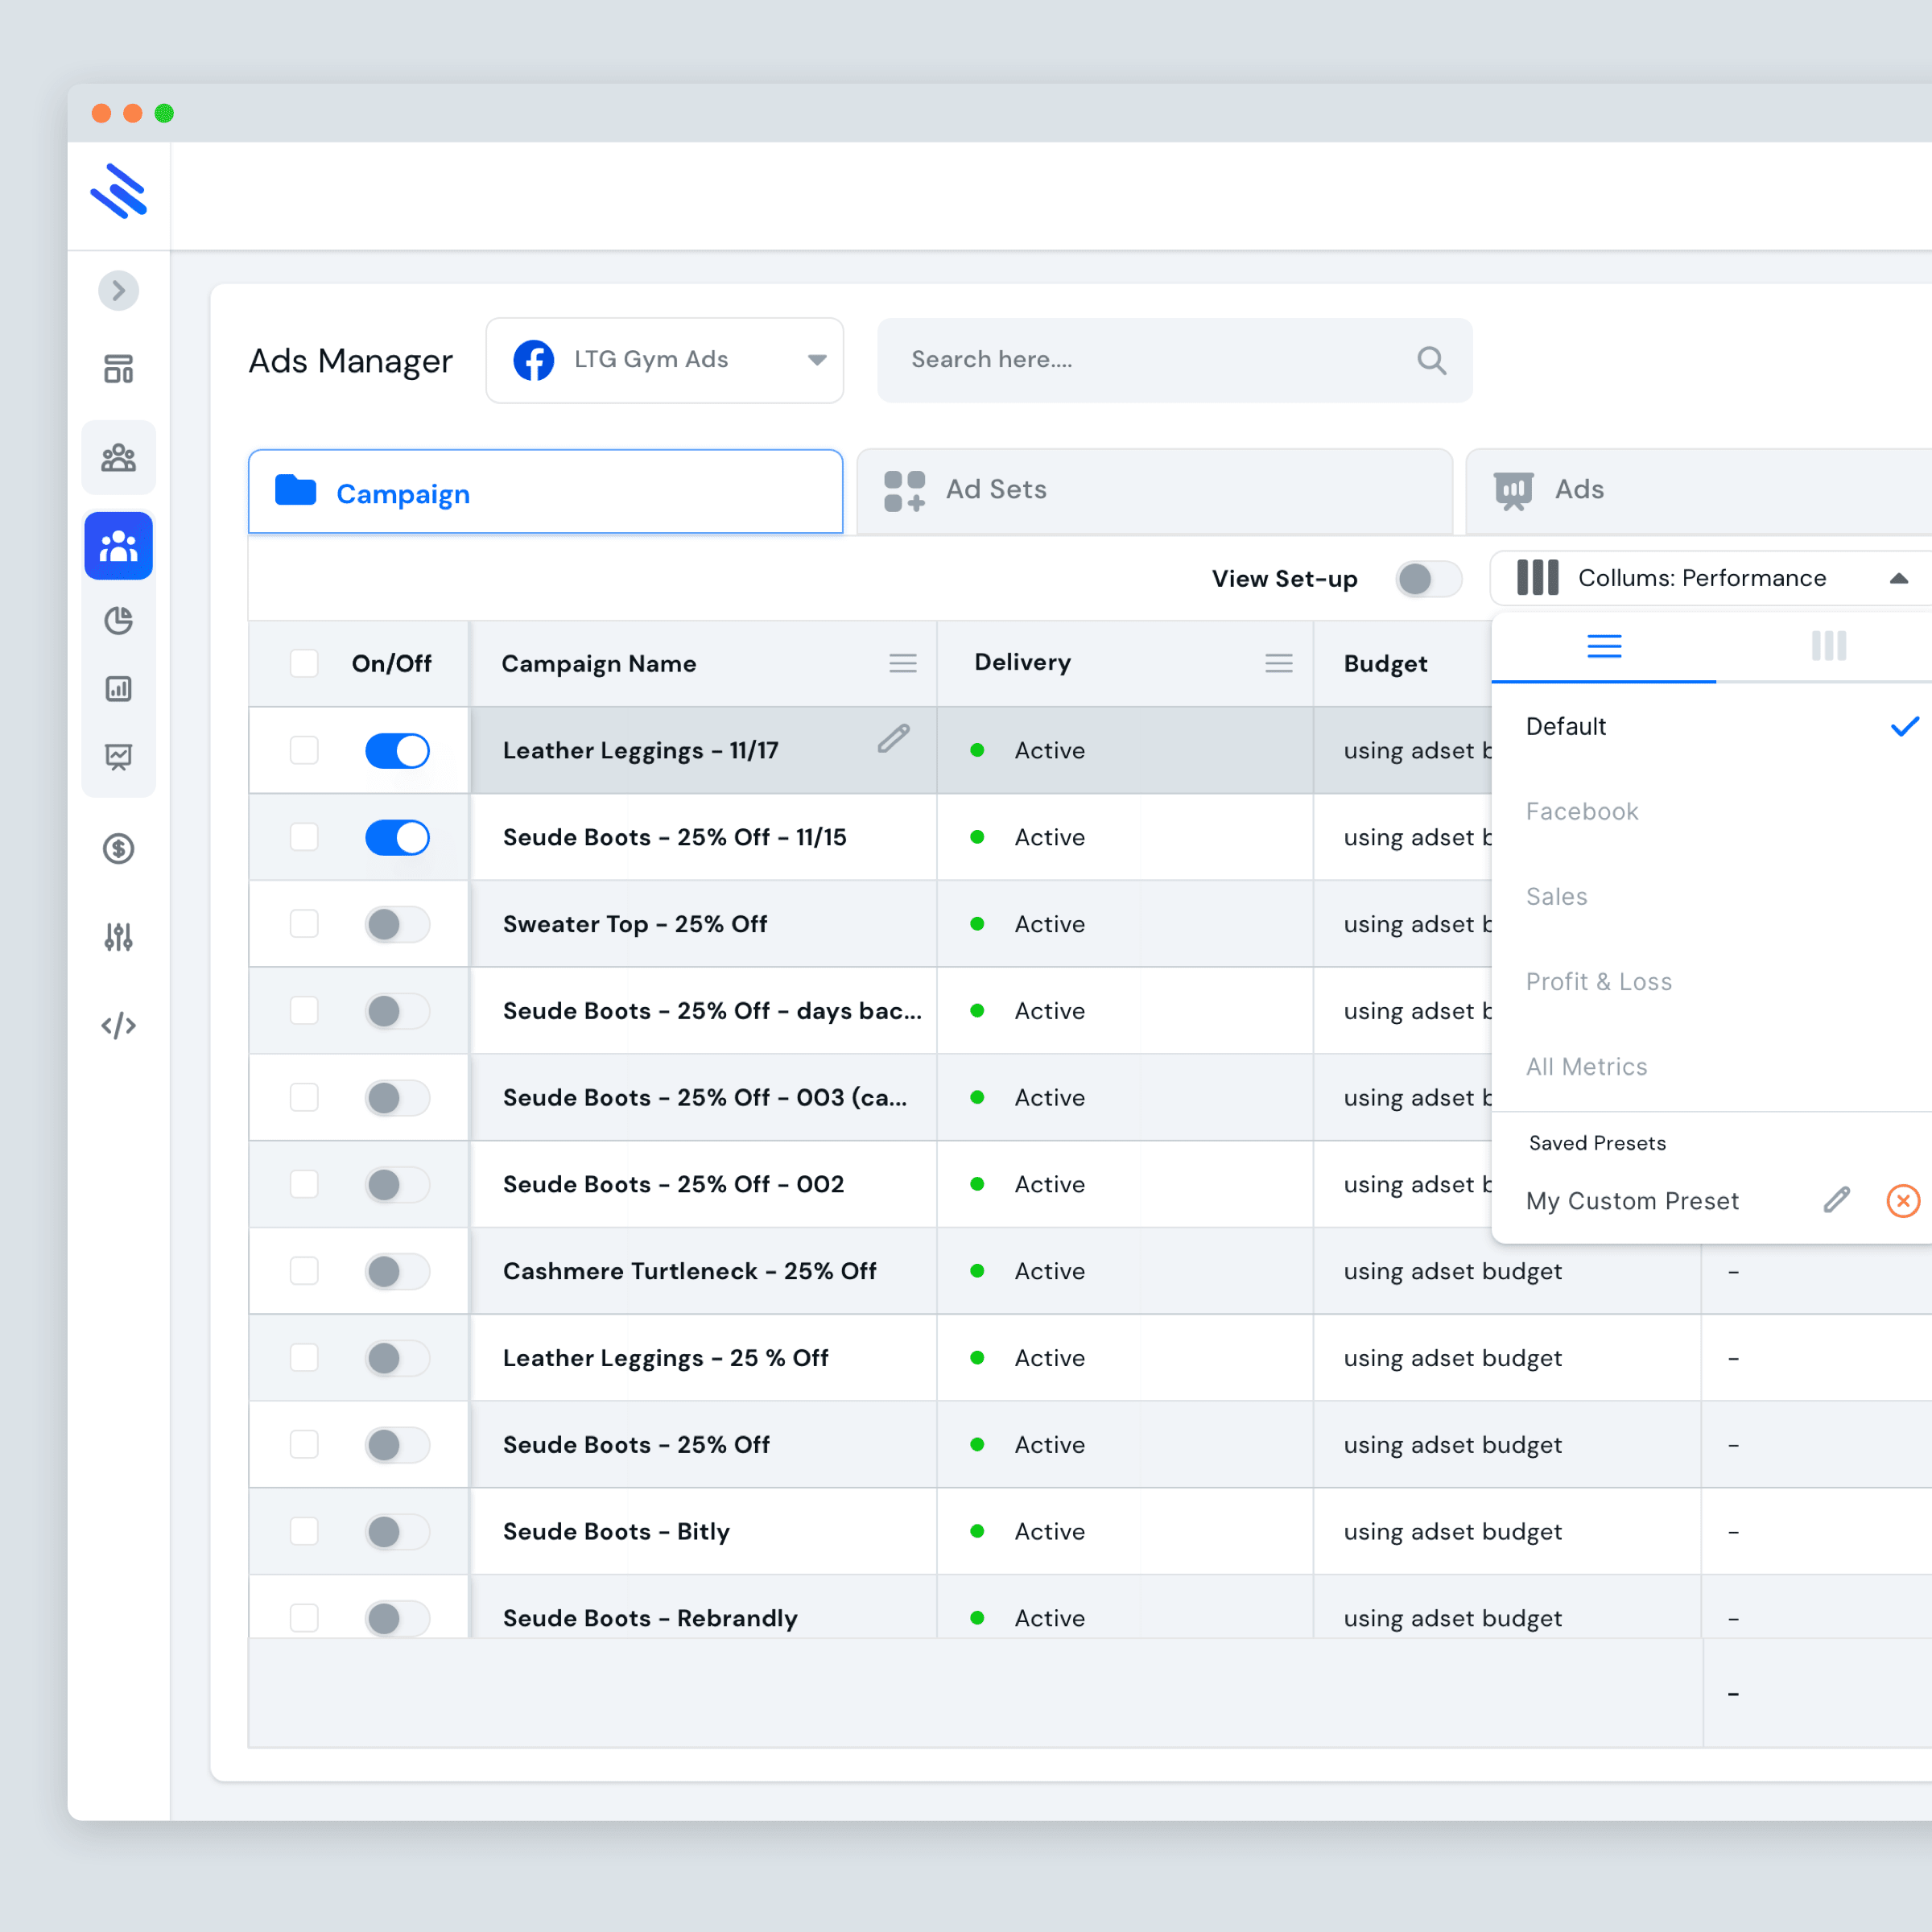Select the Profit & Loss preset
1932x1932 pixels.
1598,981
